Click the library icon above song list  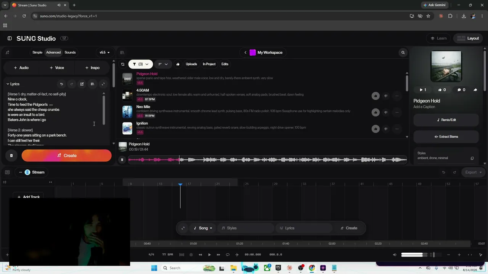(122, 53)
